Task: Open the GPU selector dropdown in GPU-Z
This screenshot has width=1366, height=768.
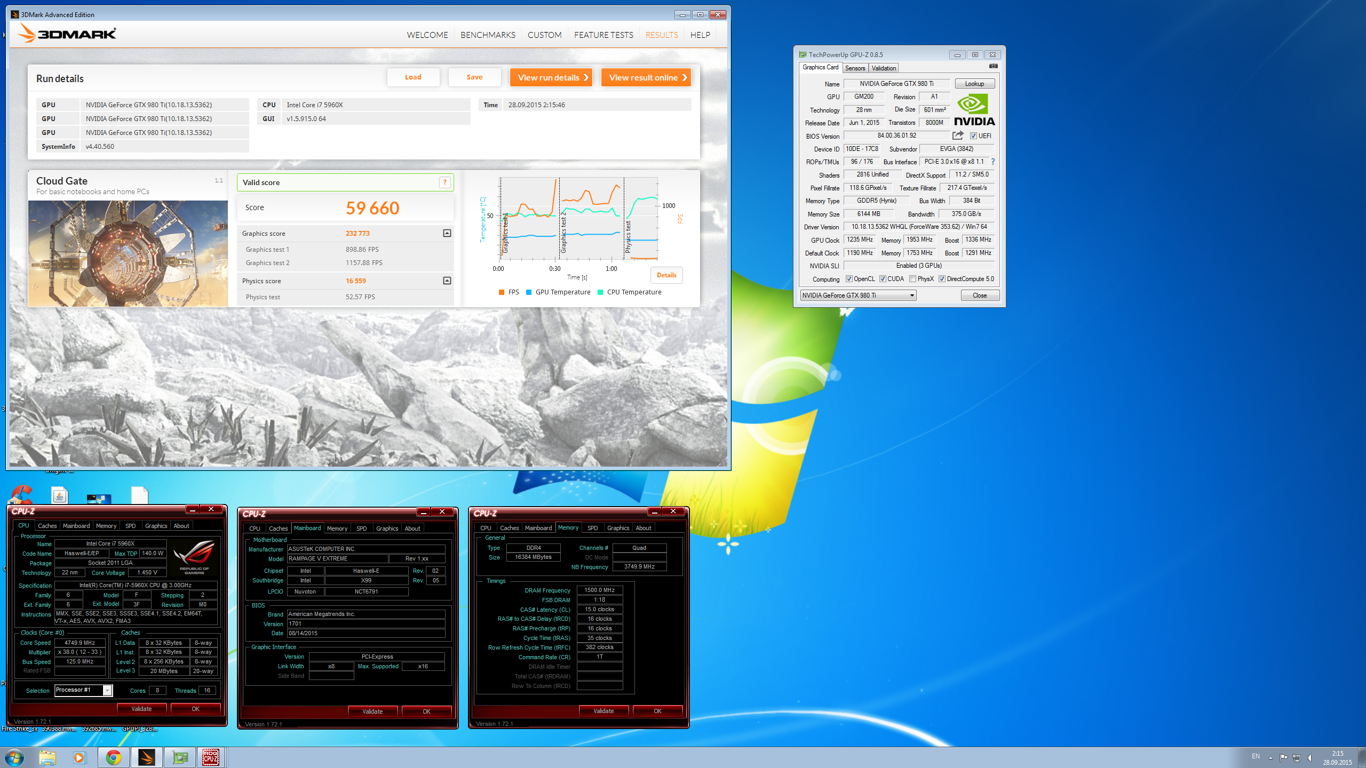Action: tap(859, 295)
